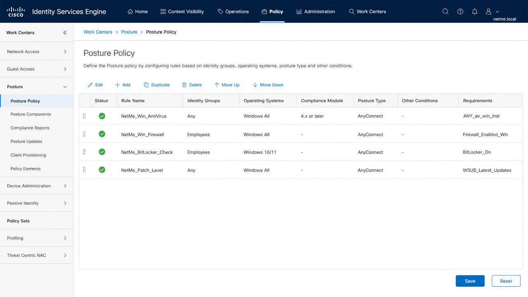The width and height of the screenshot is (528, 297).
Task: Toggle status of NetMe_Win_Firewall rule
Action: [102, 134]
